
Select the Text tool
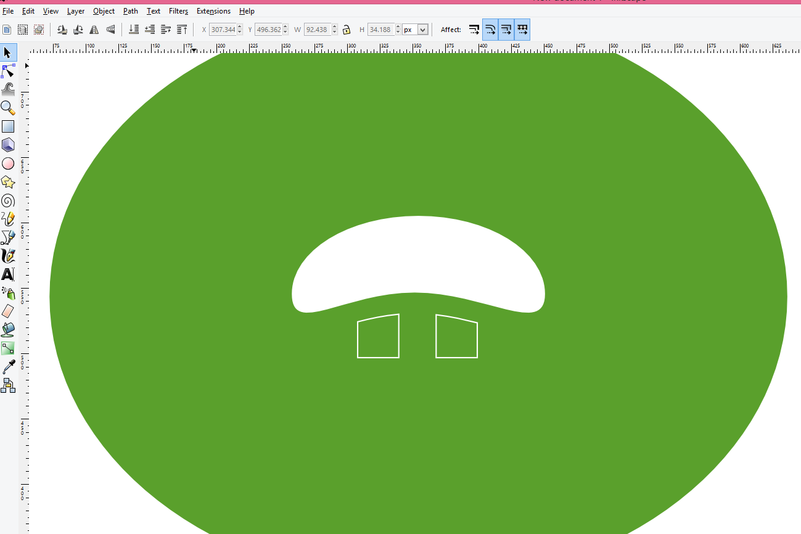pos(8,274)
